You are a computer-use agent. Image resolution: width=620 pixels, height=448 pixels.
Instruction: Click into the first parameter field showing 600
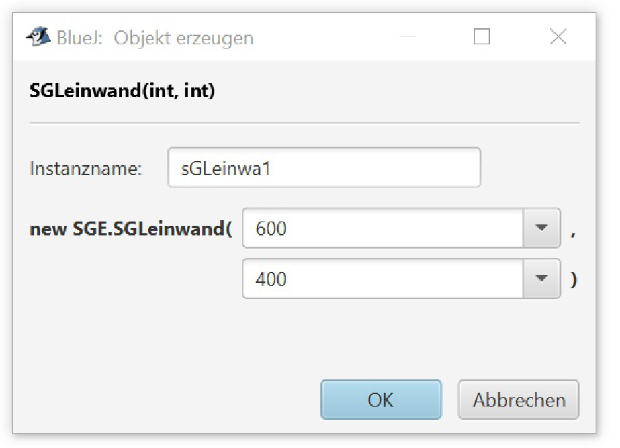click(383, 228)
